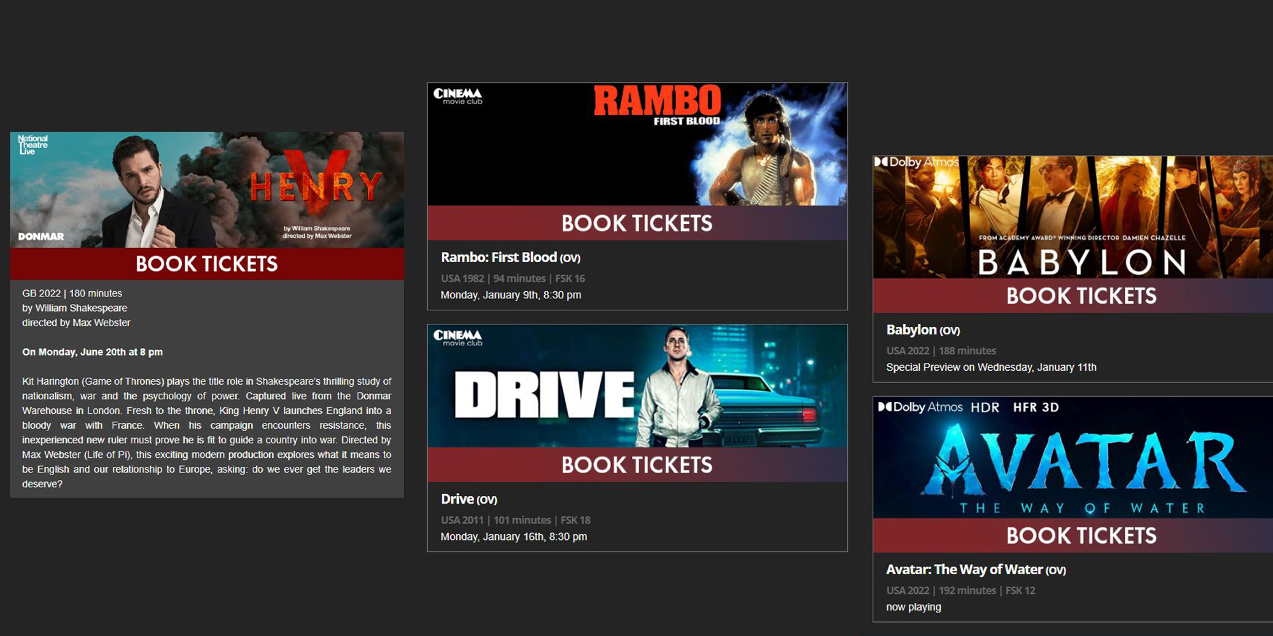Open the Rambo First Blood poster image
The height and width of the screenshot is (636, 1273).
(637, 144)
